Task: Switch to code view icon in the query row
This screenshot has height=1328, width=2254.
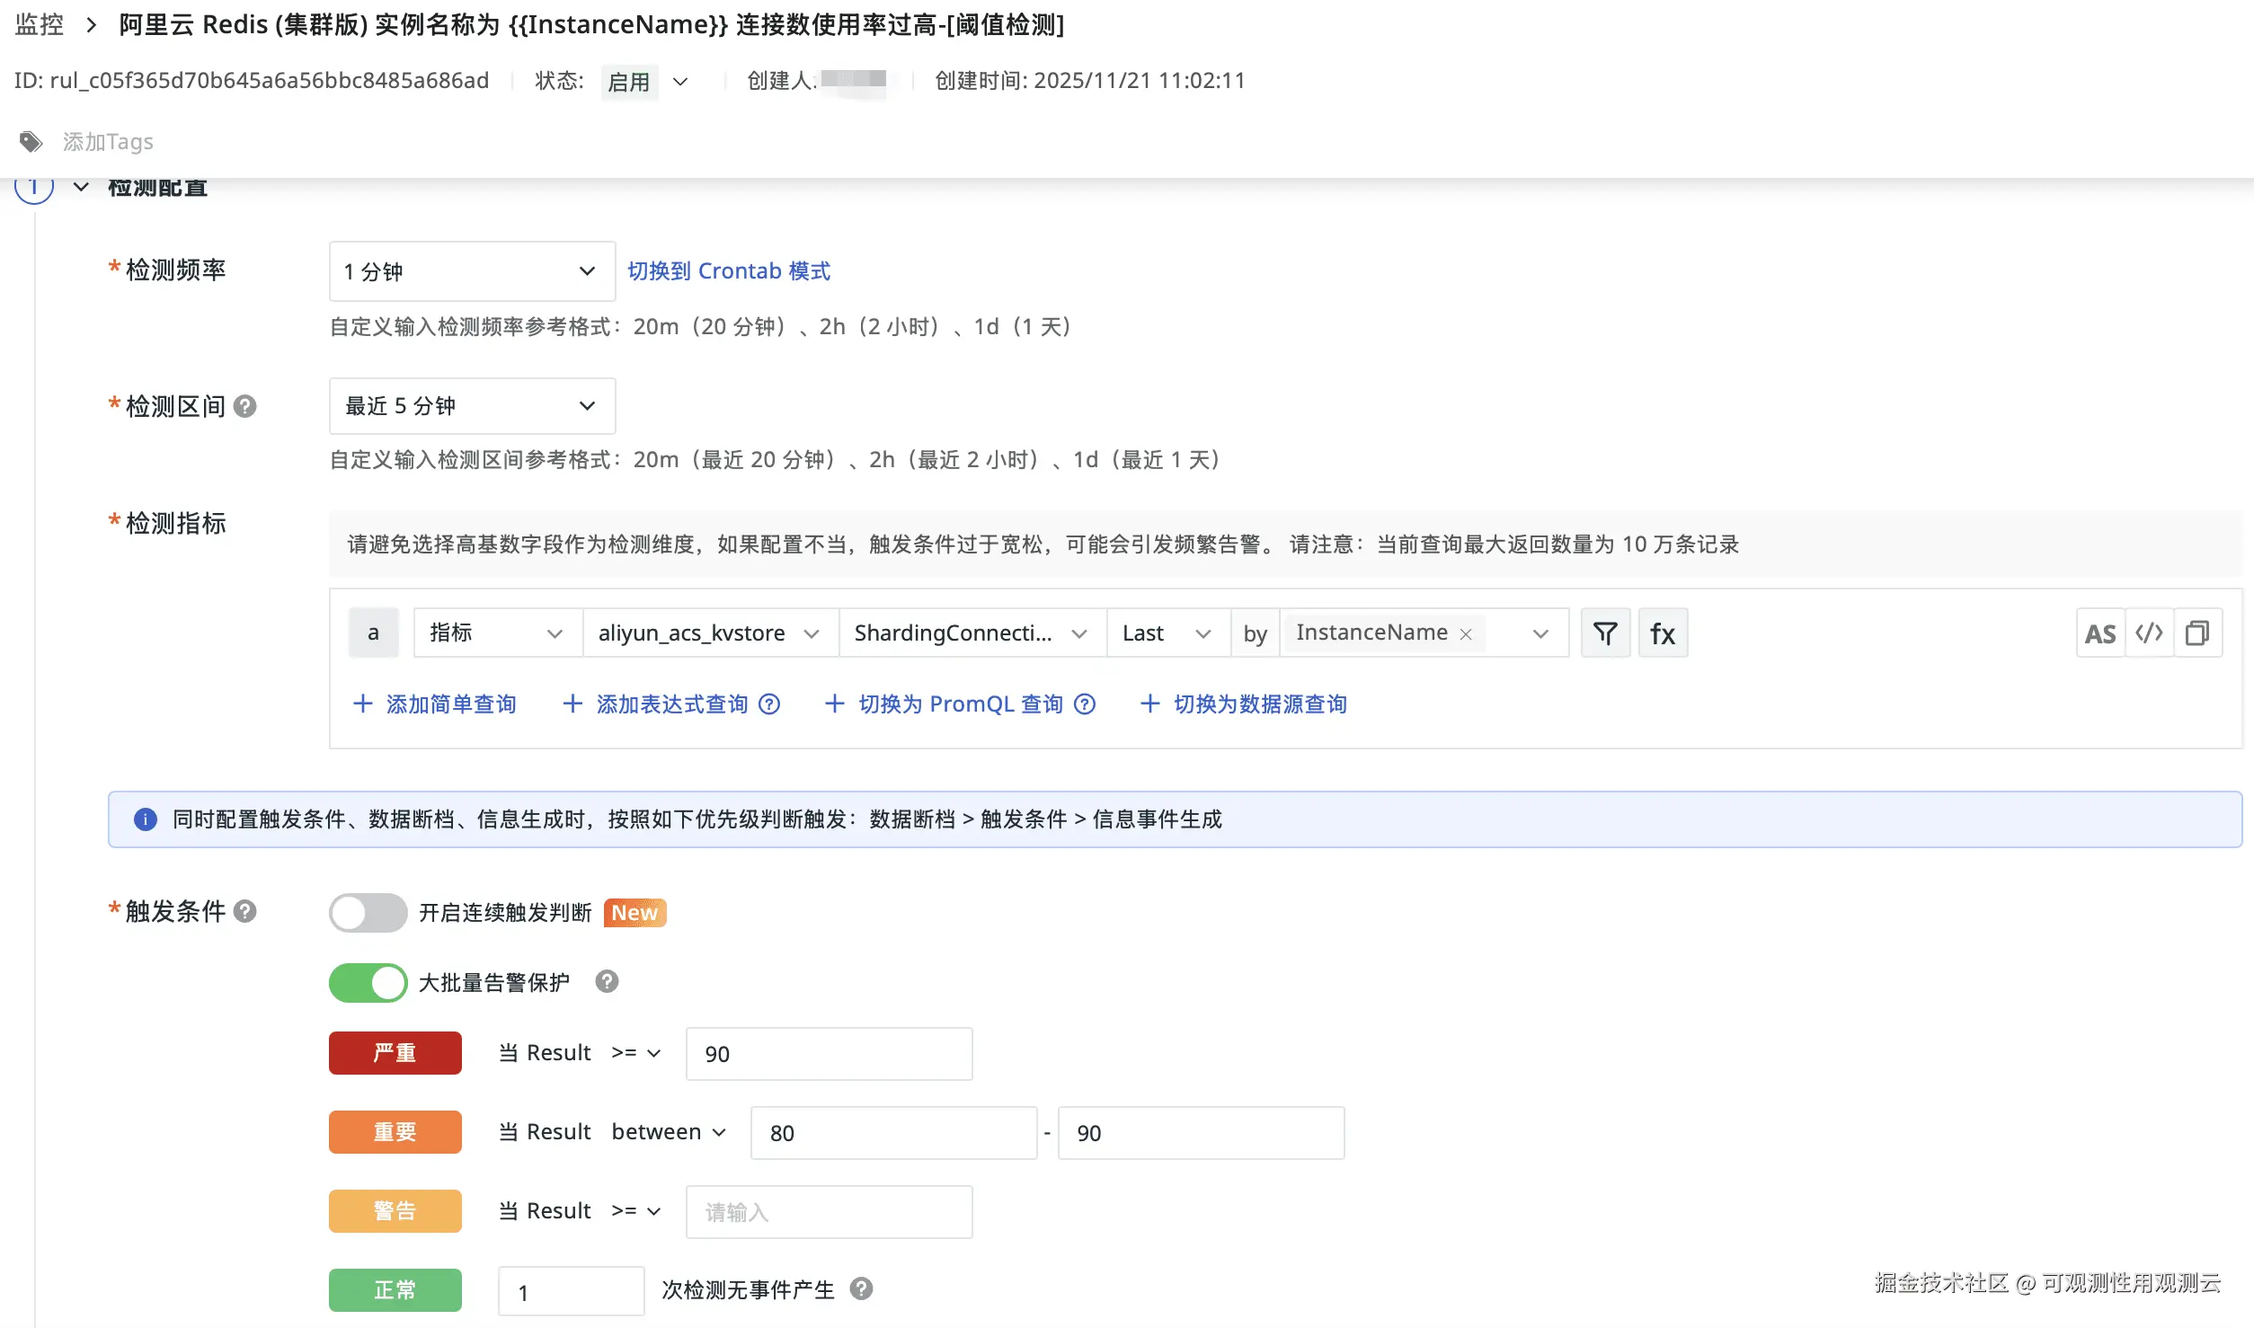Action: point(2149,633)
